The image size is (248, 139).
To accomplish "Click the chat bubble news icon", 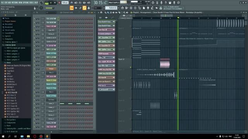I will tap(178, 3).
